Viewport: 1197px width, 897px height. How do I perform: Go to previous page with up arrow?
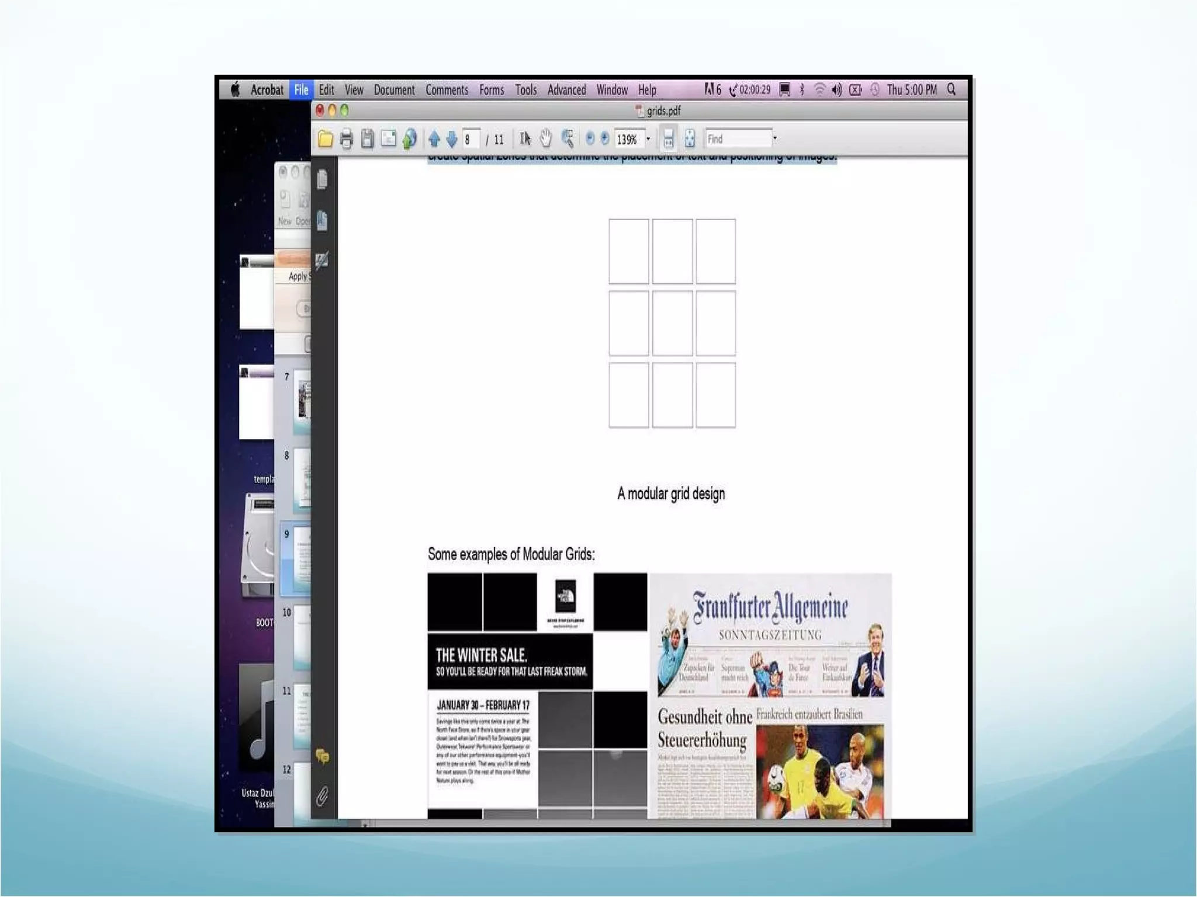point(434,139)
